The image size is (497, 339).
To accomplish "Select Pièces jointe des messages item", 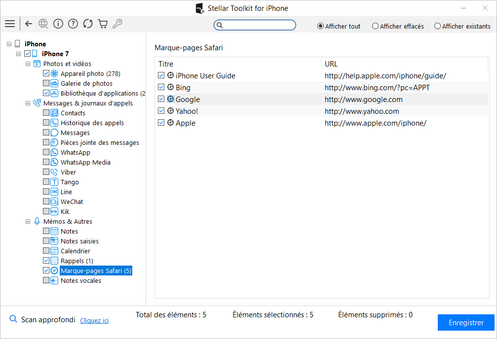I will pyautogui.click(x=100, y=142).
